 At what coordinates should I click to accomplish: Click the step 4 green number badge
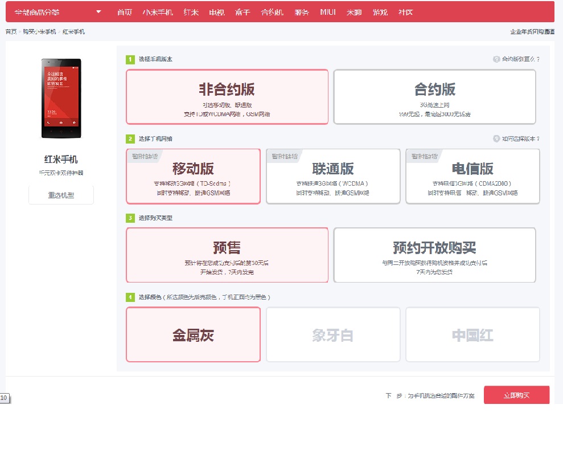(x=130, y=297)
